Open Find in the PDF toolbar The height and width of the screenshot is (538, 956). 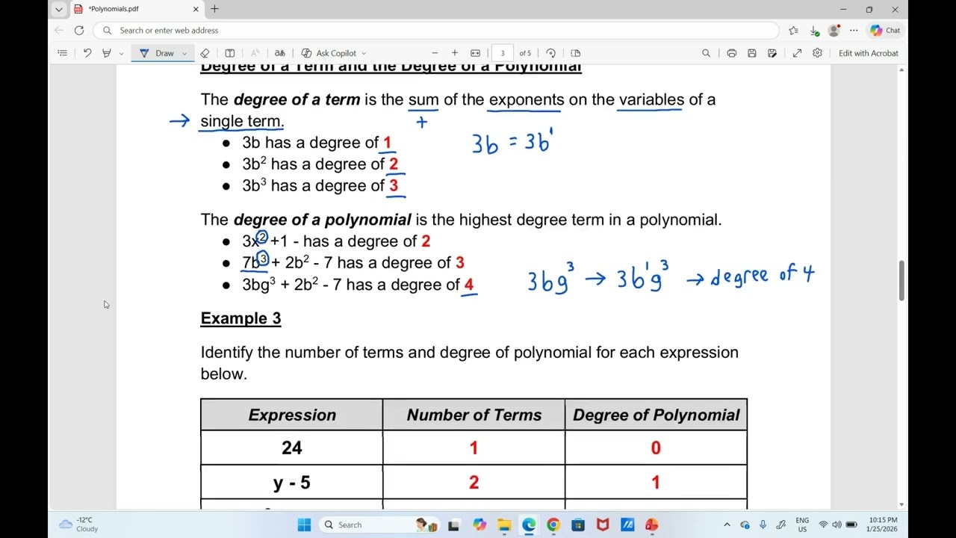pos(706,53)
